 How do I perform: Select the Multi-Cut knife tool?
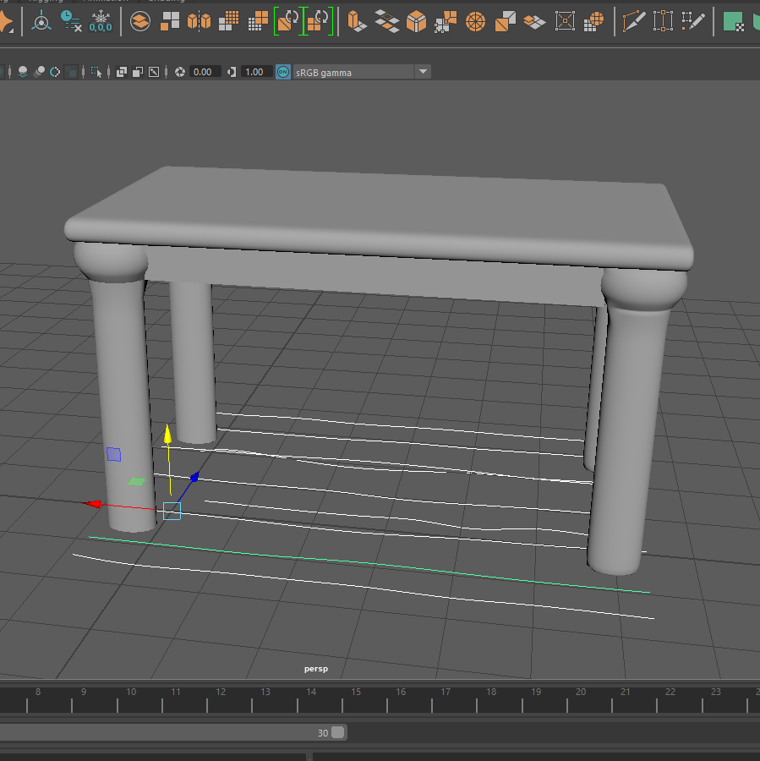(633, 21)
